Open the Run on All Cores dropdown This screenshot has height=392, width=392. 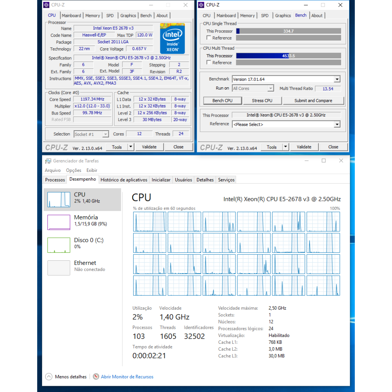(271, 88)
